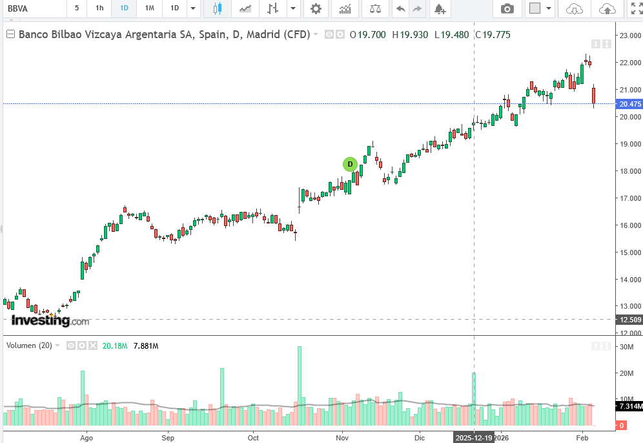Select the candlestick chart style icon
This screenshot has width=643, height=443.
click(x=217, y=8)
